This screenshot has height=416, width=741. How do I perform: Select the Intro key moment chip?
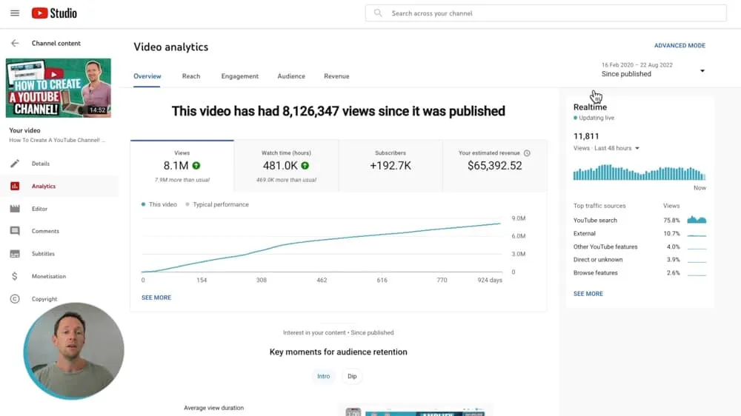click(324, 376)
